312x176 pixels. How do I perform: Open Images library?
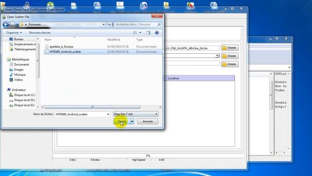point(17,69)
